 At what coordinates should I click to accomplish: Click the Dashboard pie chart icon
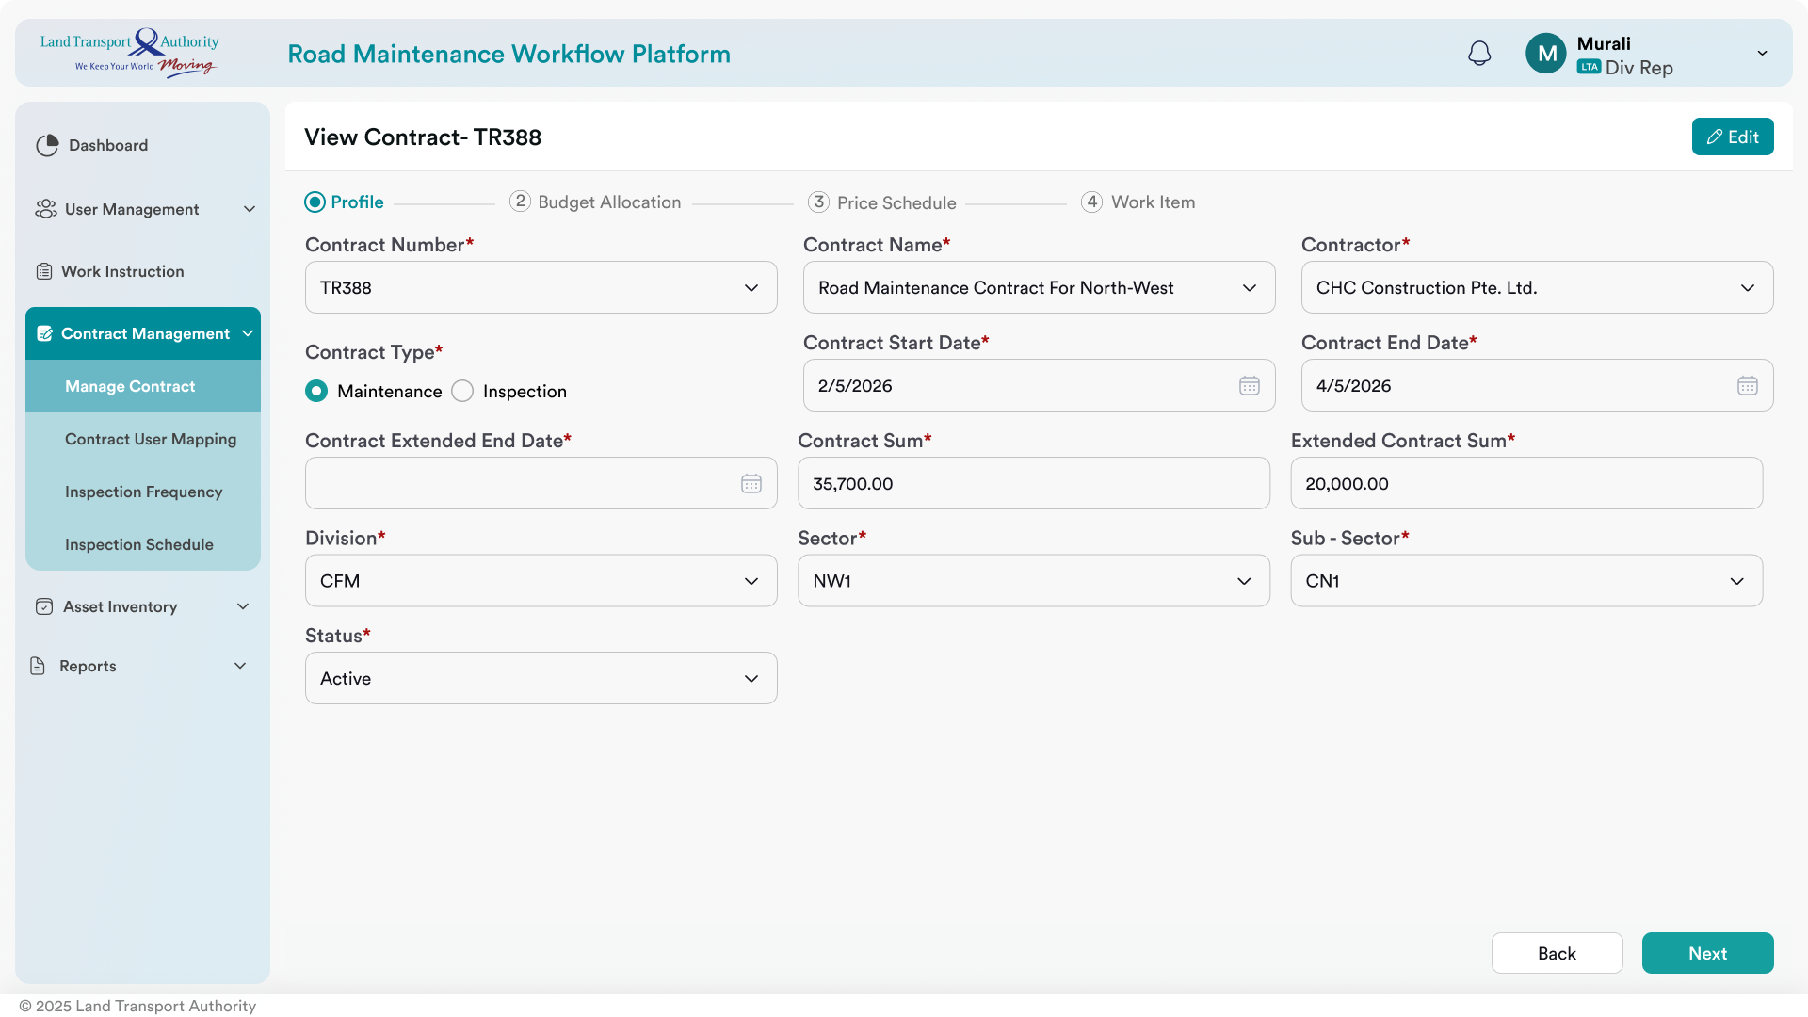pyautogui.click(x=47, y=145)
